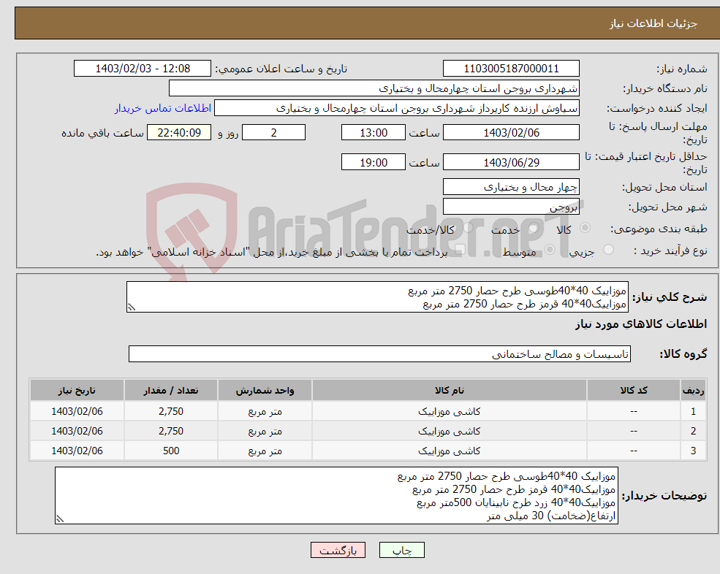Click the ردیف column header
The height and width of the screenshot is (574, 720).
[x=693, y=391]
